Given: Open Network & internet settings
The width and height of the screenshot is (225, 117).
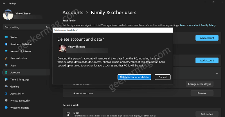Looking at the screenshot, I should point(26,51).
